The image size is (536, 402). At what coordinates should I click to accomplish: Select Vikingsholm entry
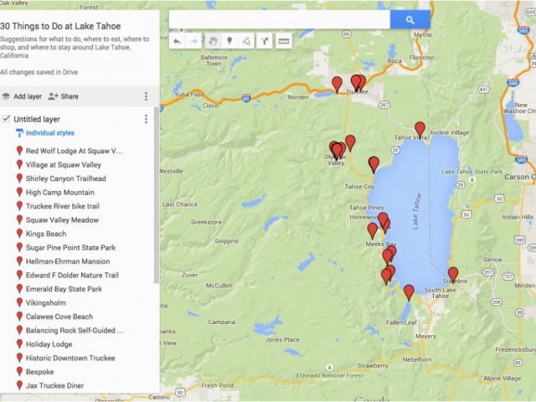tap(46, 303)
